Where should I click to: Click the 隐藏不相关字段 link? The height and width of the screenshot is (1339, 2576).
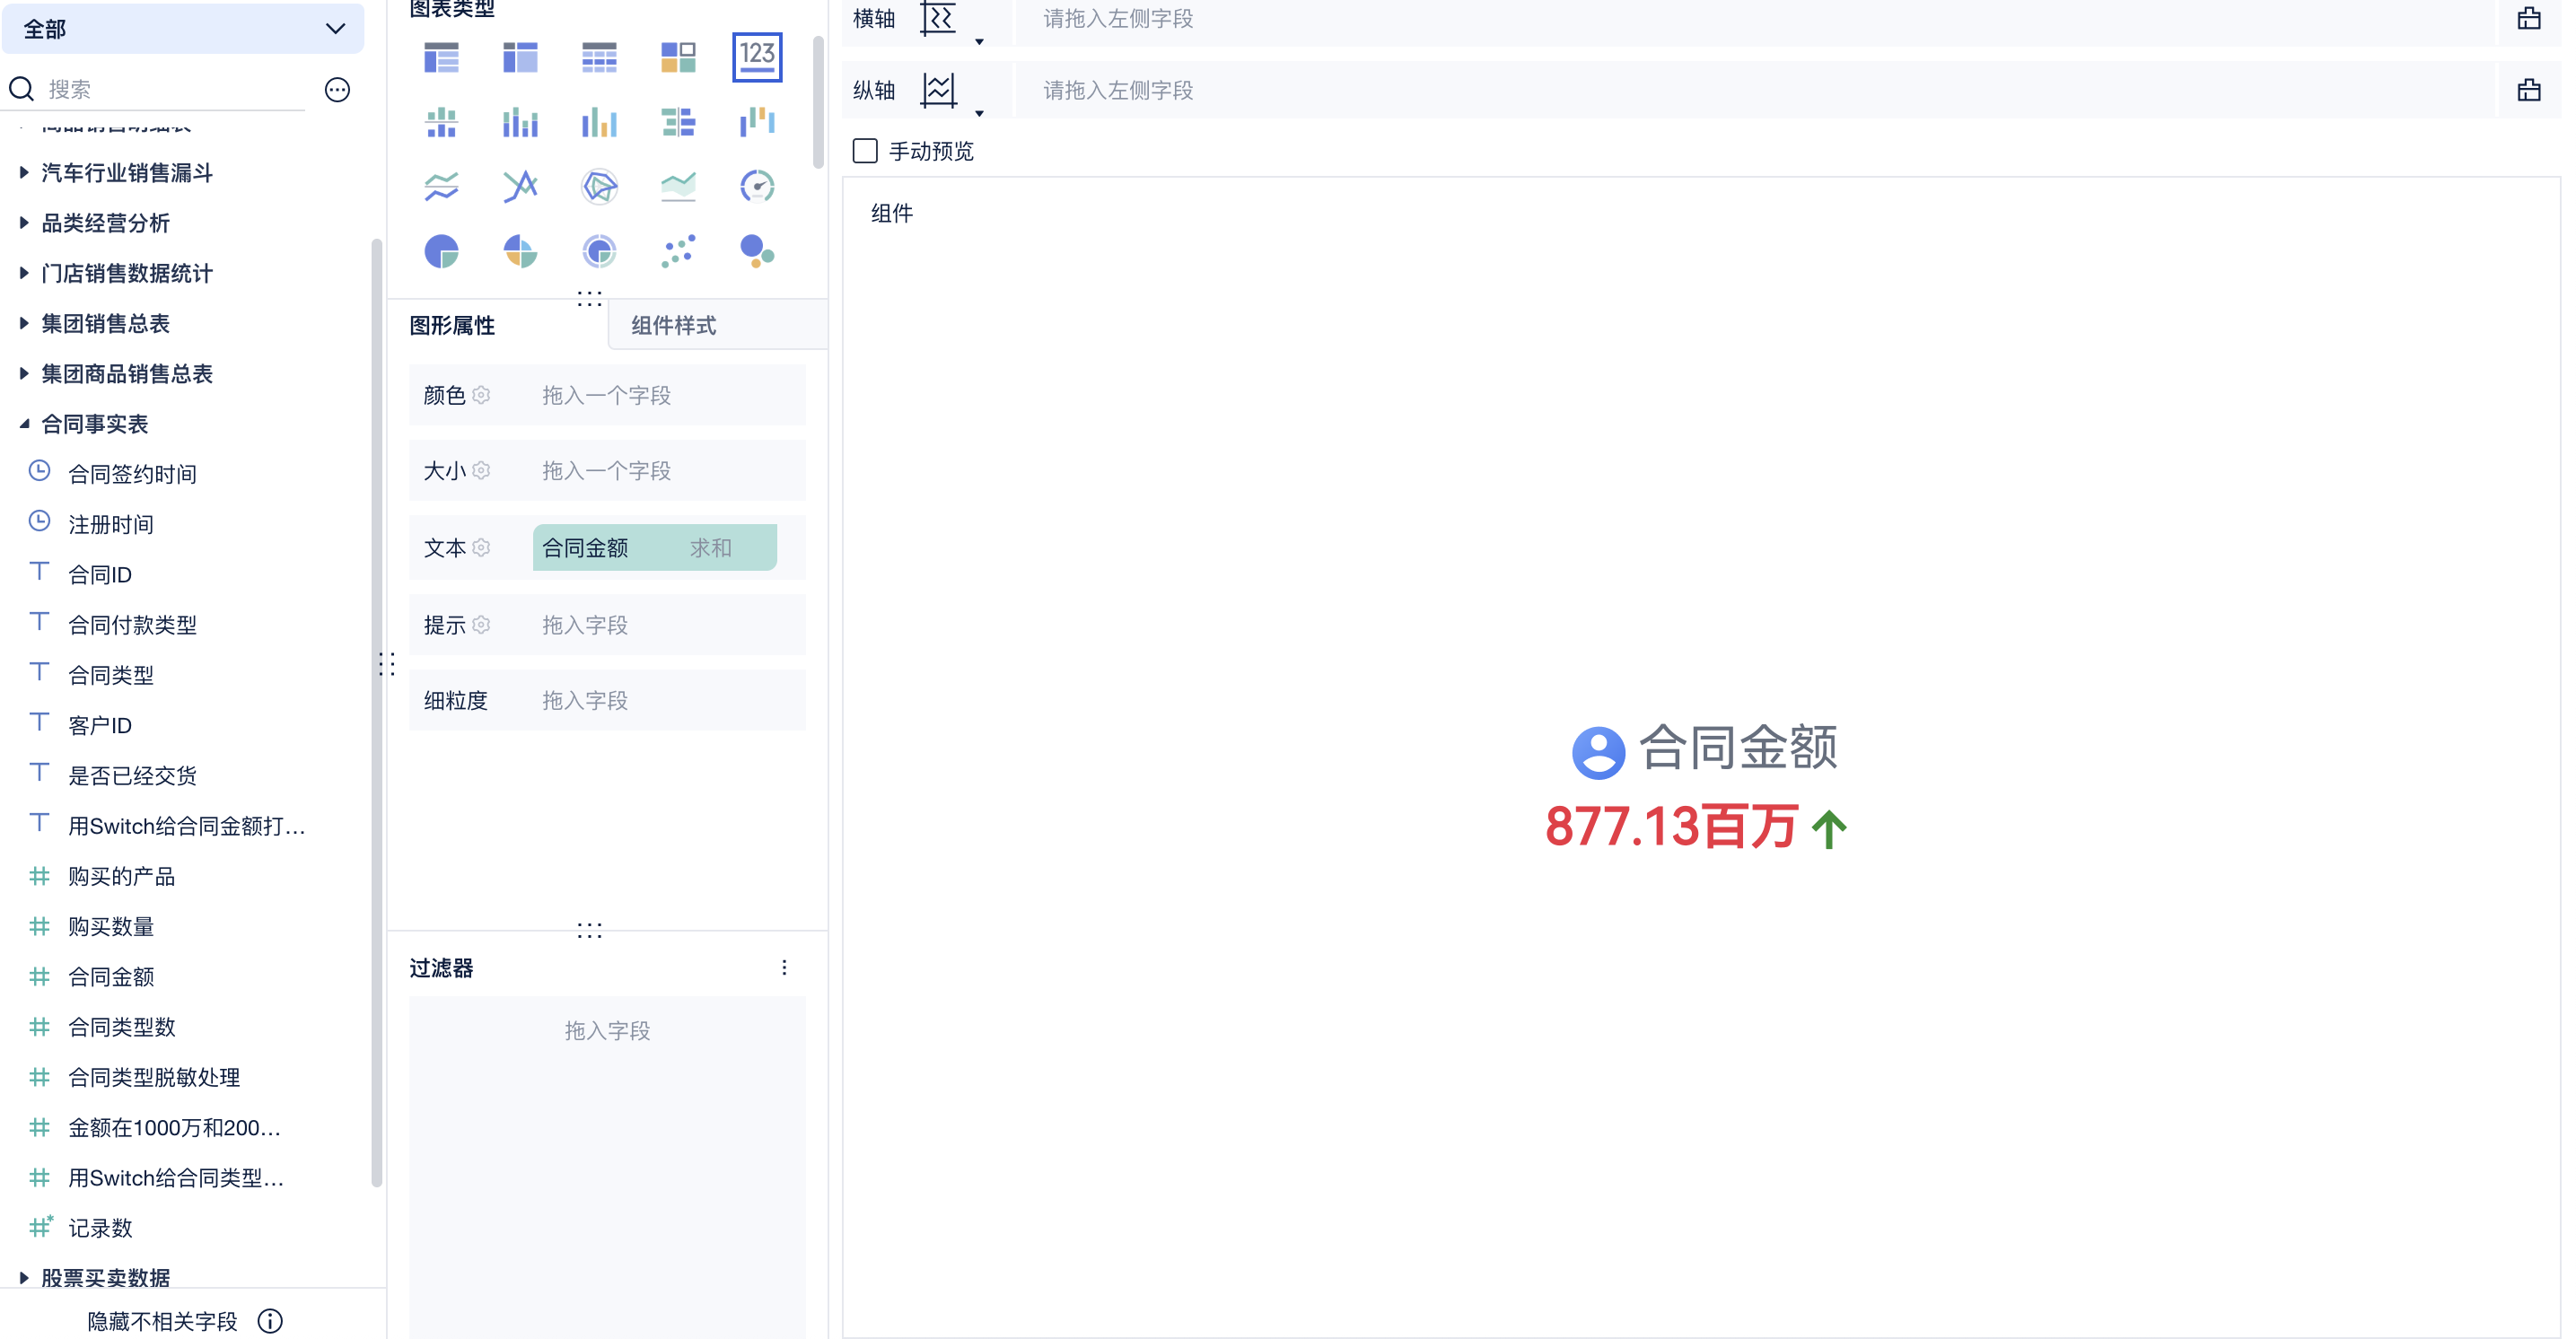coord(162,1321)
